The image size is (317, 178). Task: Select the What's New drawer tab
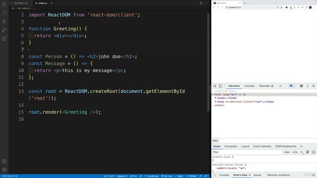pyautogui.click(x=240, y=175)
